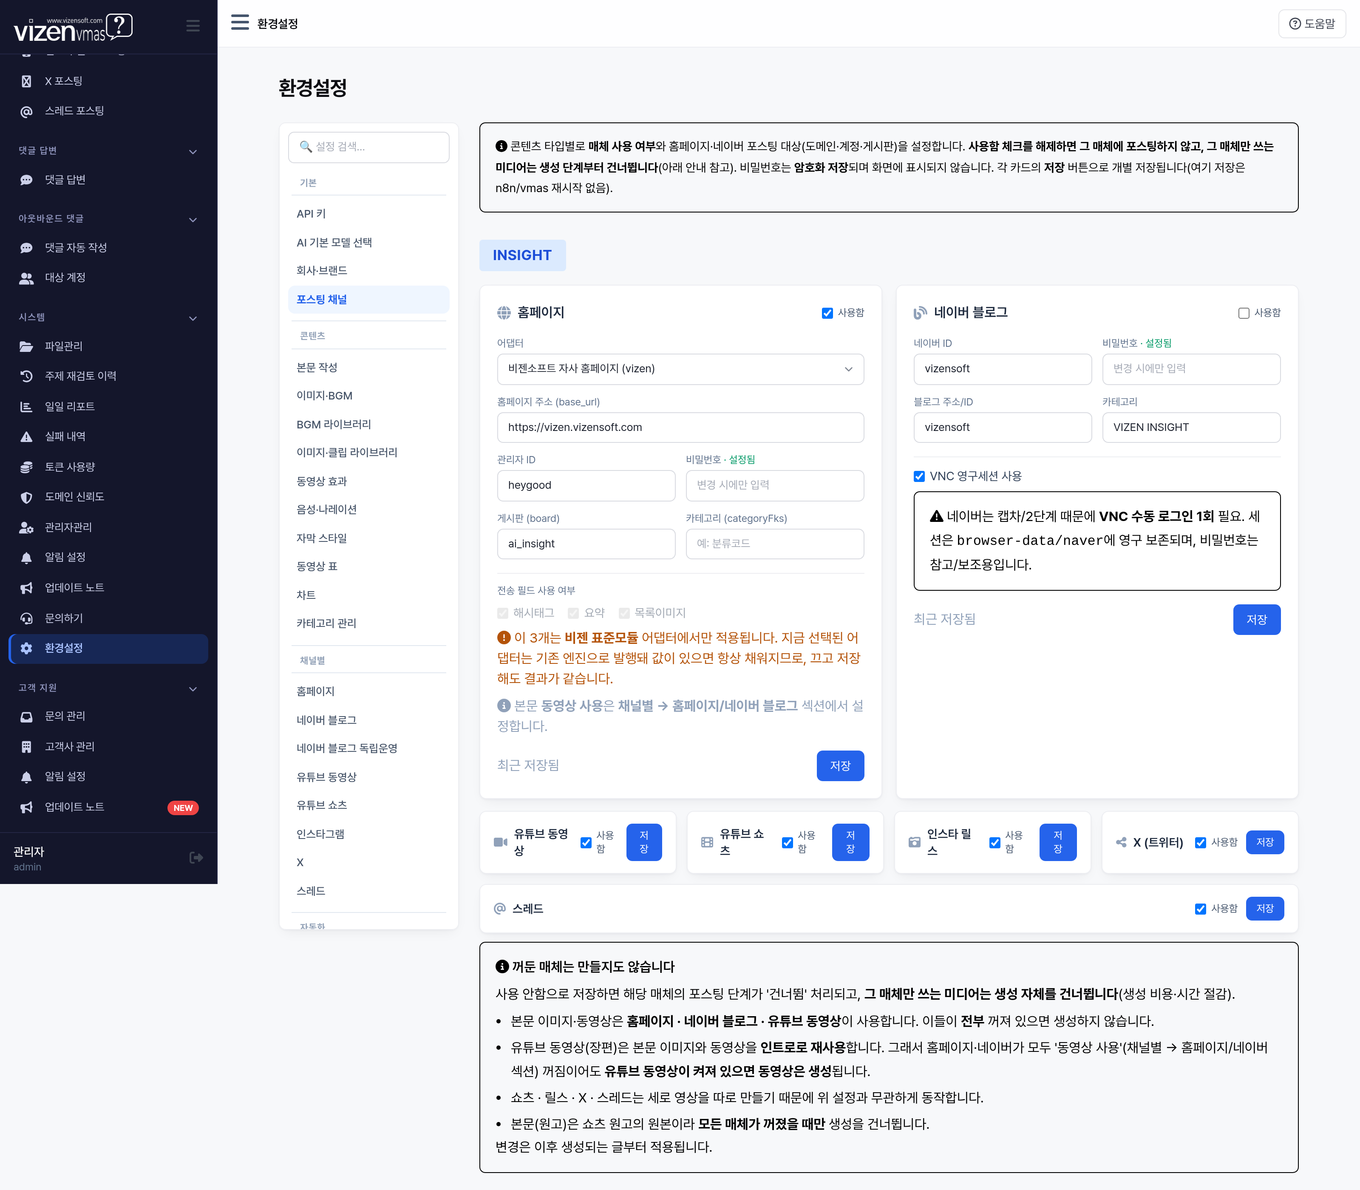Toggle 사용함 checkbox for 인스타 릴스
Image resolution: width=1360 pixels, height=1190 pixels.
pyautogui.click(x=995, y=842)
